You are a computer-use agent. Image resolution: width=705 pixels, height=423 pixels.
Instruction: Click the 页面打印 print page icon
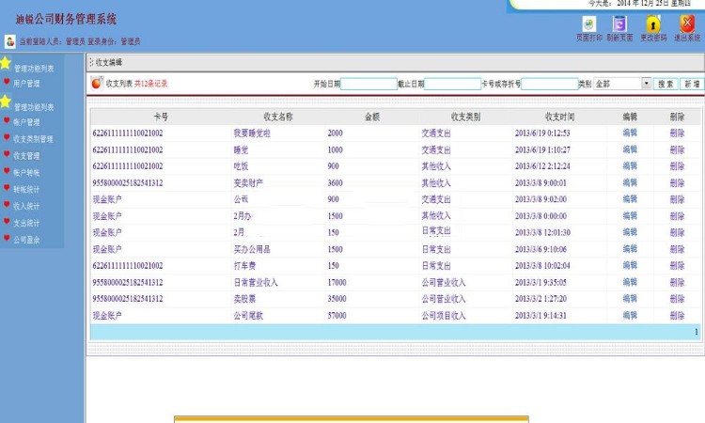588,24
